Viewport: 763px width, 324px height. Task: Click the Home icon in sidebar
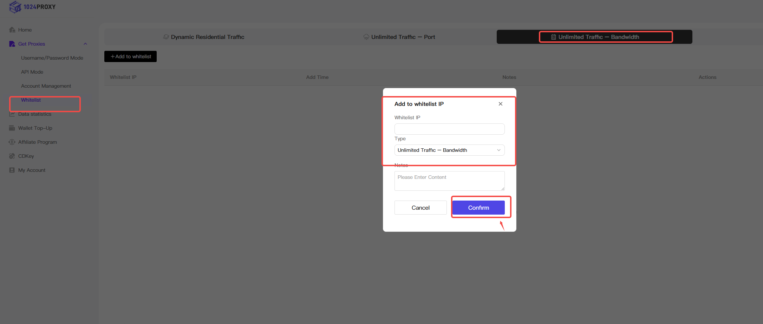(x=12, y=30)
